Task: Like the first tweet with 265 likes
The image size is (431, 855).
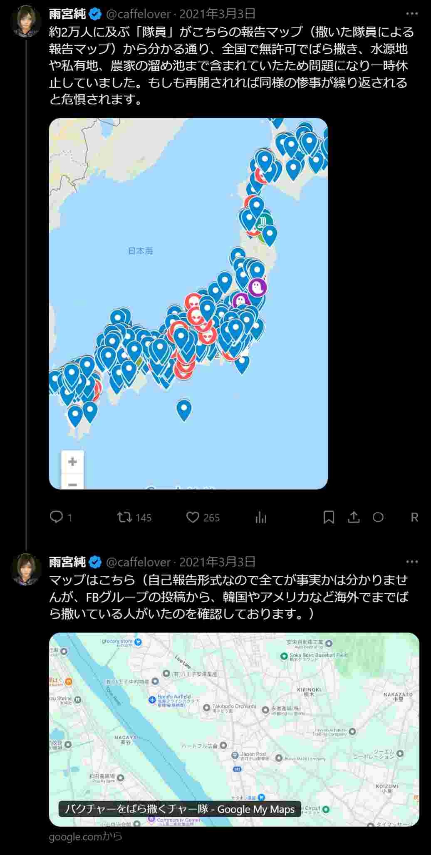Action: 192,517
